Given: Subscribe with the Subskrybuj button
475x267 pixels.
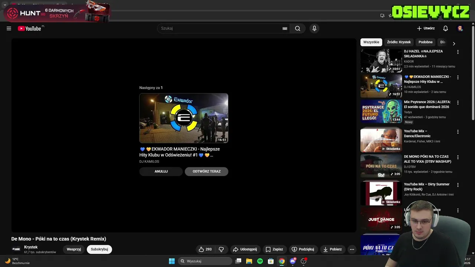Looking at the screenshot, I should tap(99, 249).
